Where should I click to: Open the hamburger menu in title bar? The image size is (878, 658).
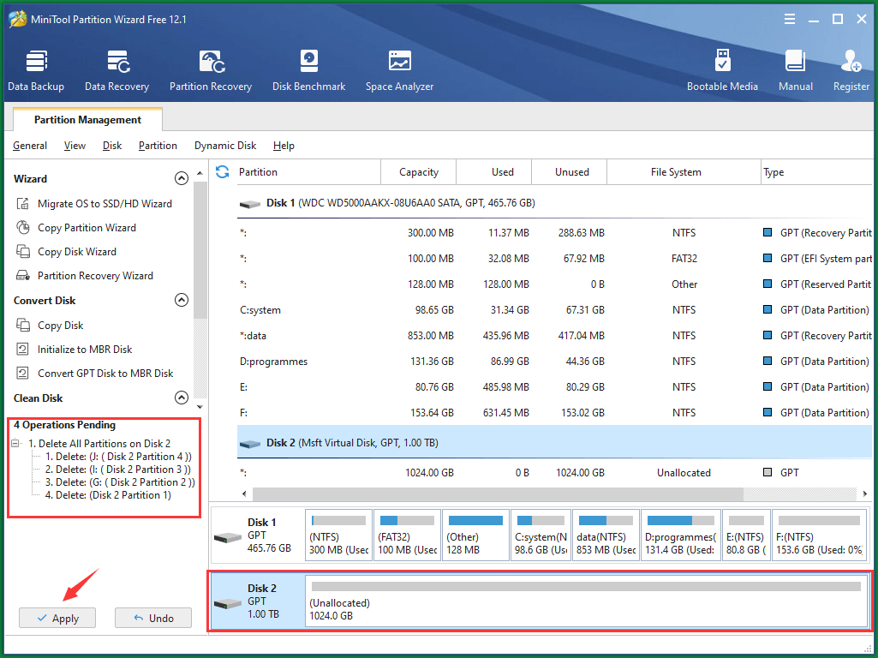790,19
